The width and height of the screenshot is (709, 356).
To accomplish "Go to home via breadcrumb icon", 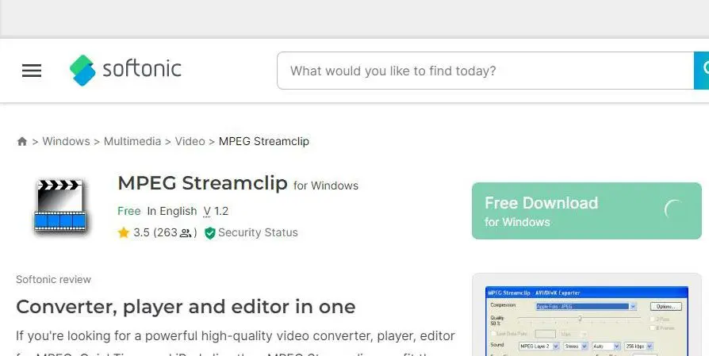I will pos(22,141).
